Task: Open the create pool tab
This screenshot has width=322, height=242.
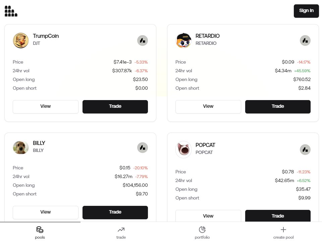Action: 283,233
